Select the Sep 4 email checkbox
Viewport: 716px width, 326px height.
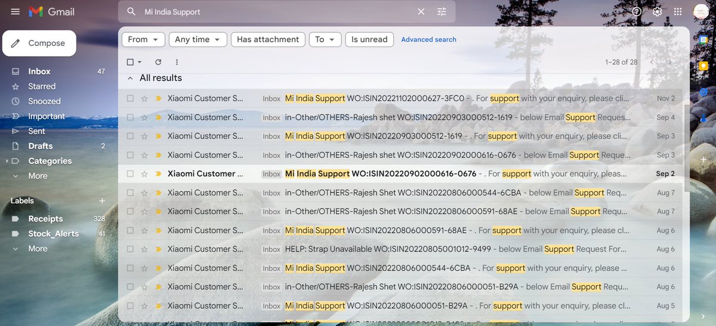tap(130, 117)
